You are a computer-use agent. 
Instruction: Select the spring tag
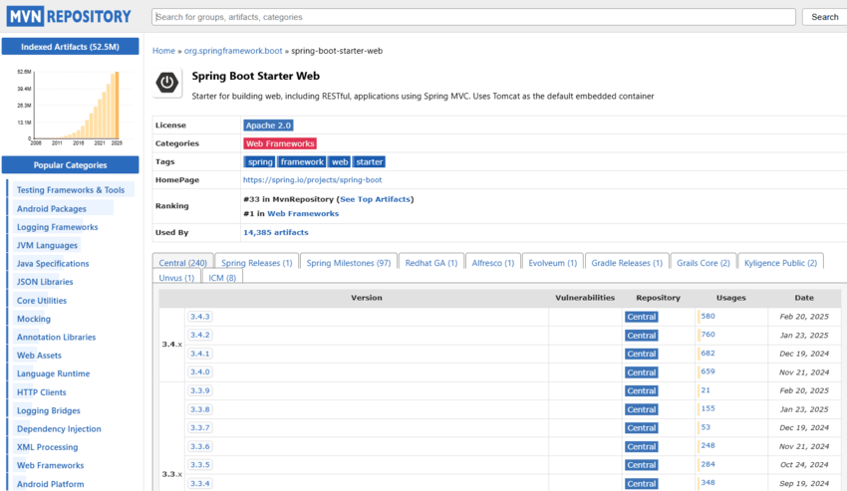260,162
